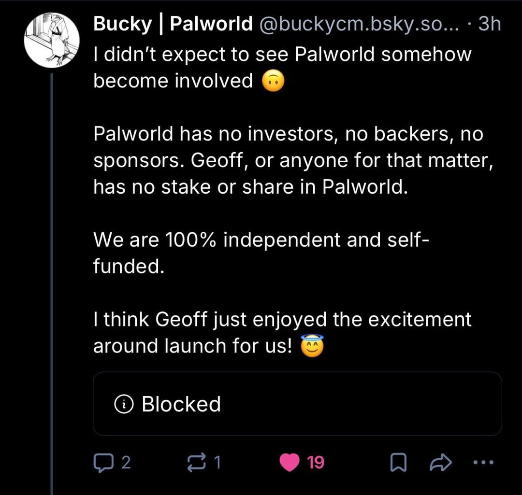
Task: Click the 3h post timestamp
Action: pos(489,24)
